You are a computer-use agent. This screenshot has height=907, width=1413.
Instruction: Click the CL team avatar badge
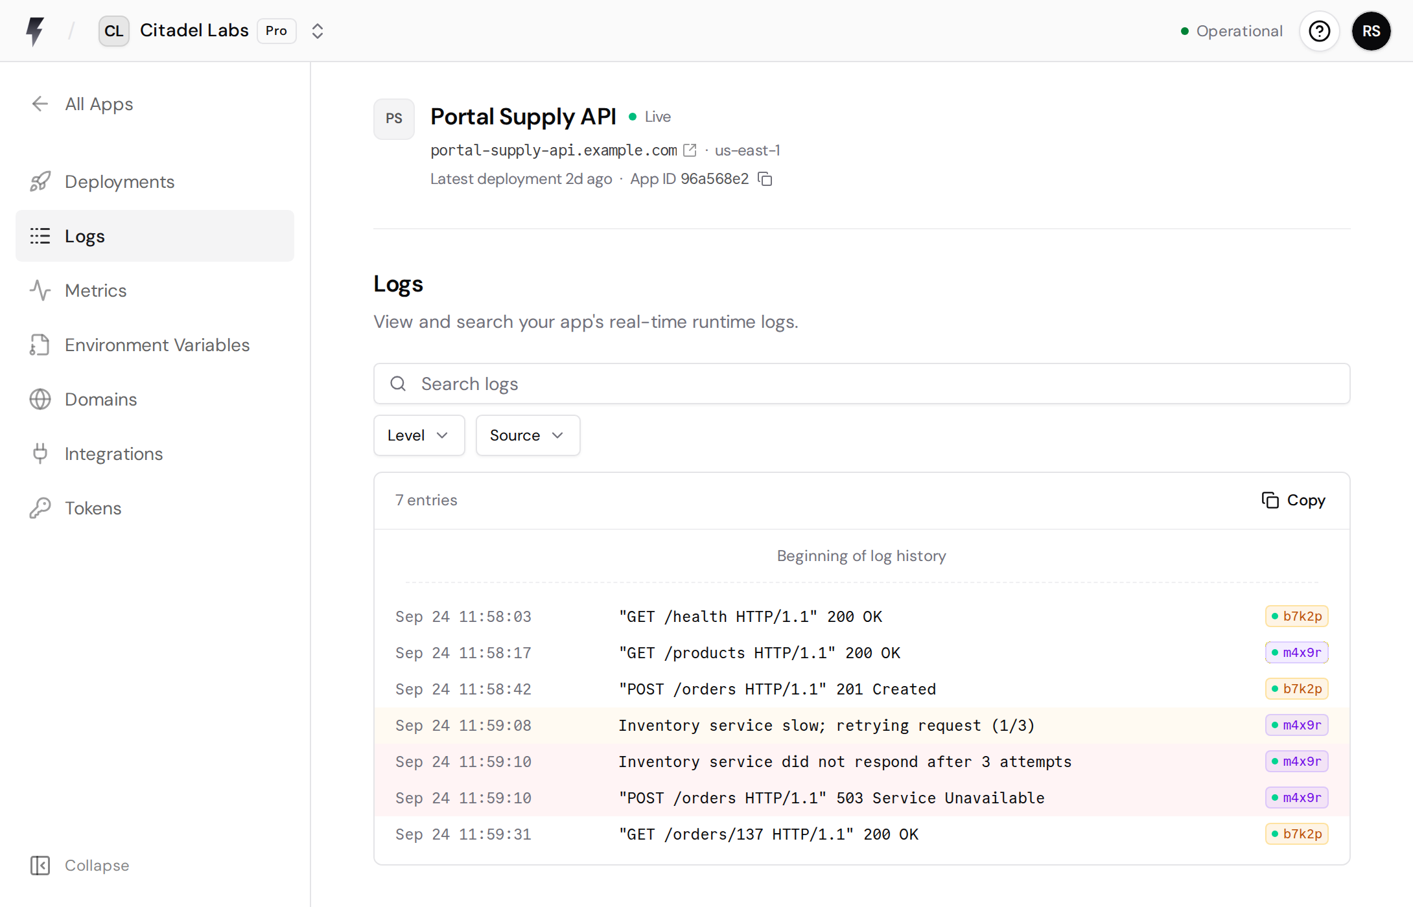pos(114,31)
